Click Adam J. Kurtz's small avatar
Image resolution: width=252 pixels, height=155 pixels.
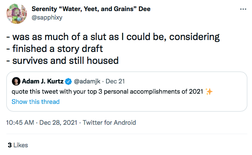[x=16, y=81]
